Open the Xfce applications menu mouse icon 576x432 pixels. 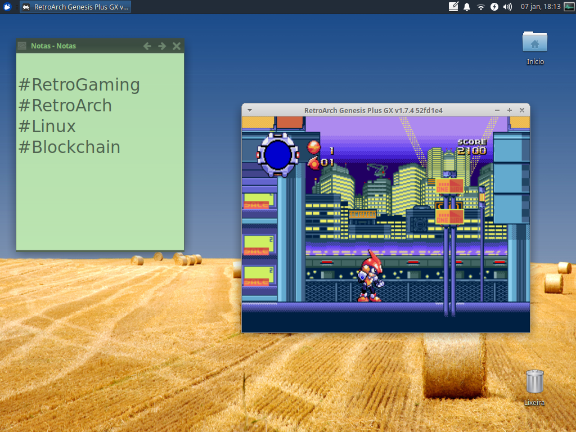pos(7,7)
